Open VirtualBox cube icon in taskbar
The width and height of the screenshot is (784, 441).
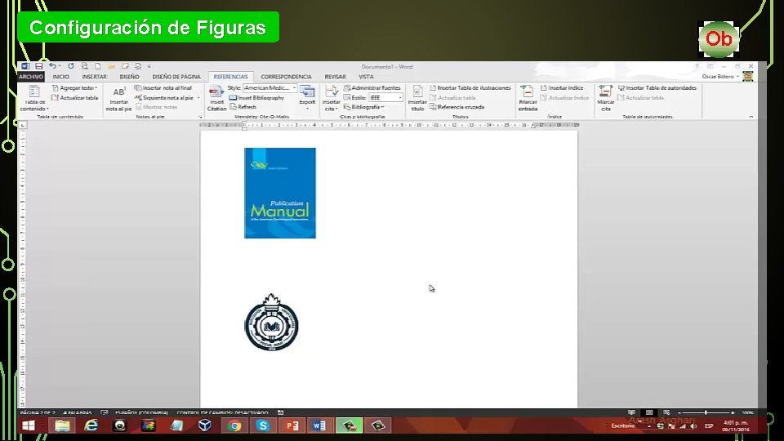coord(204,425)
